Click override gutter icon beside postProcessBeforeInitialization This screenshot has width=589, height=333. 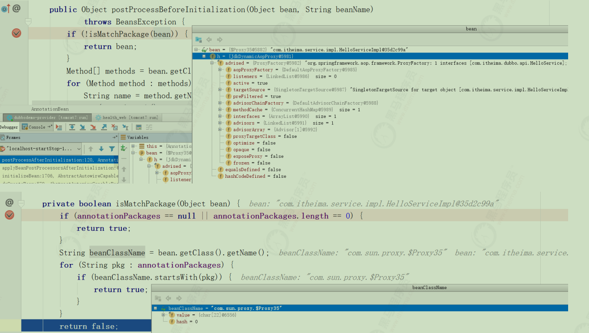(5, 9)
